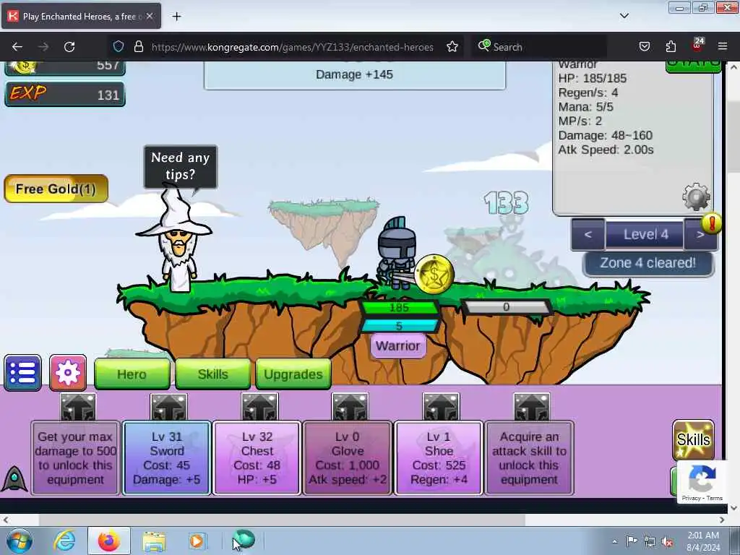
Task: Open the red extension icon with badge 24
Action: tap(697, 46)
